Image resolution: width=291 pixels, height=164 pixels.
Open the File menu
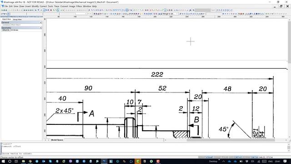click(6, 6)
